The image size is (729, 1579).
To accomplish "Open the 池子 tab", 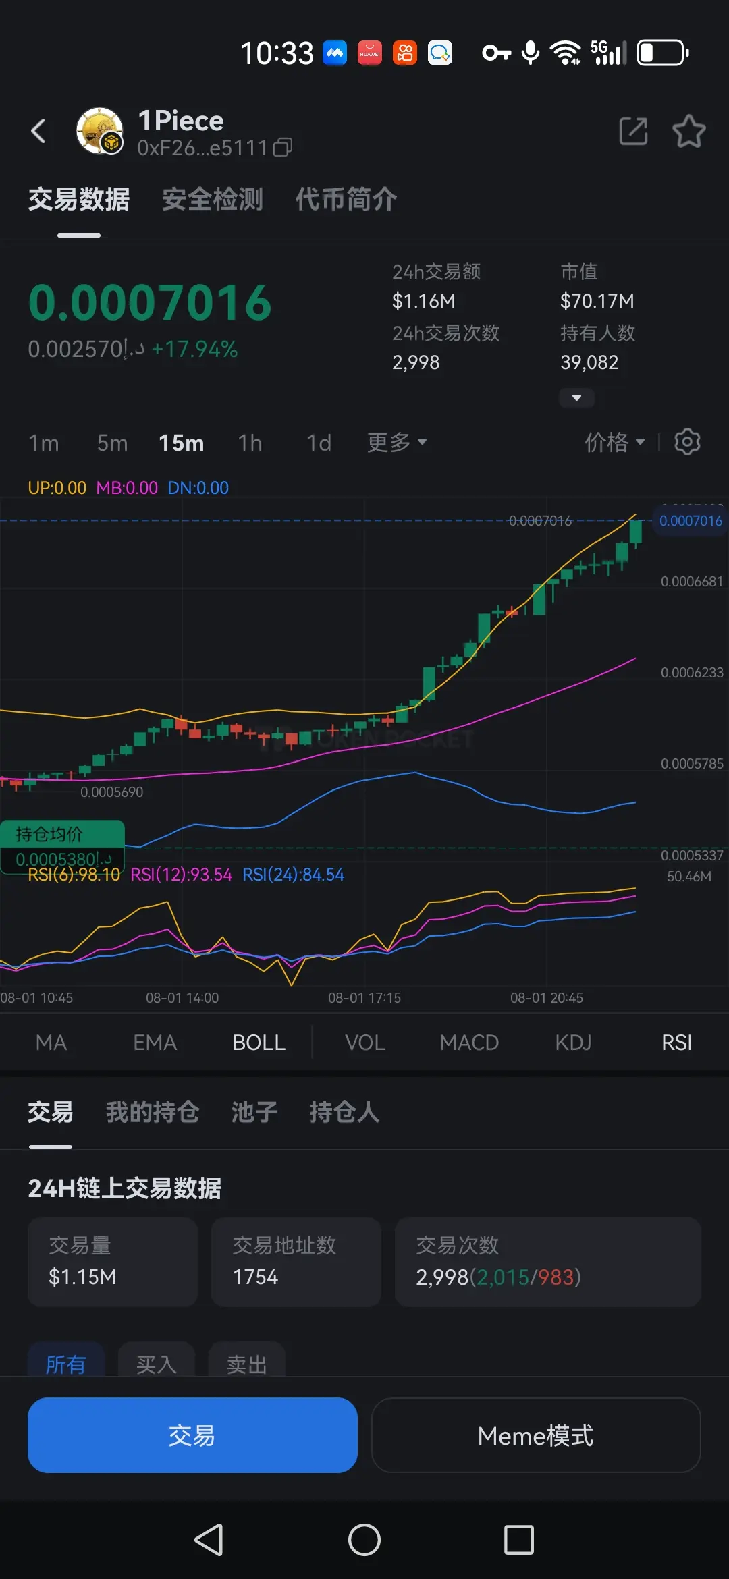I will (254, 1112).
